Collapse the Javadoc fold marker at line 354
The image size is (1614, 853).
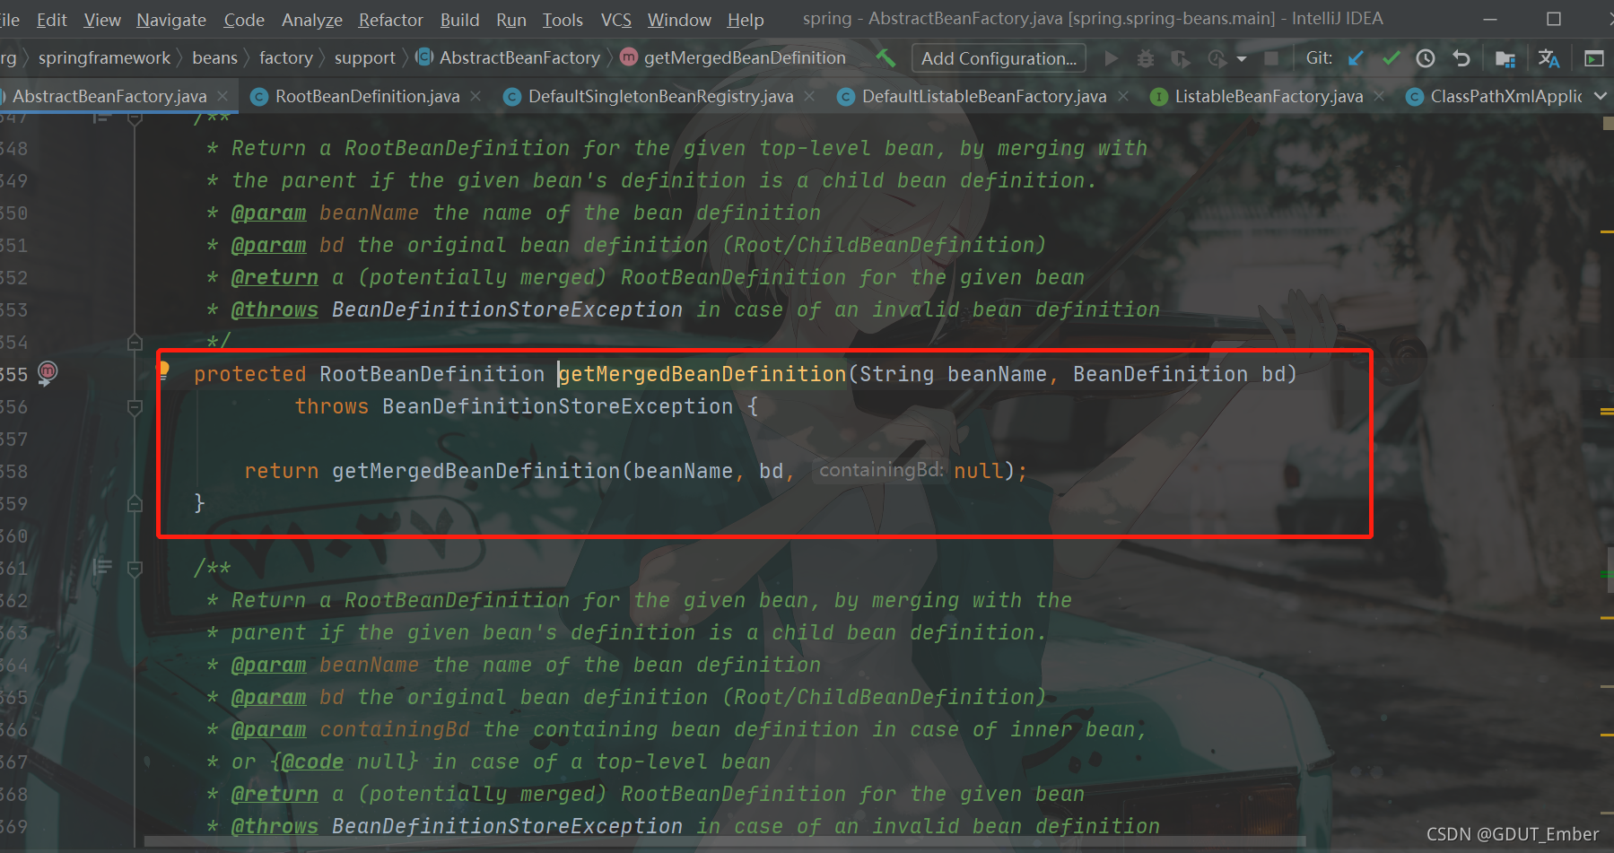[135, 342]
